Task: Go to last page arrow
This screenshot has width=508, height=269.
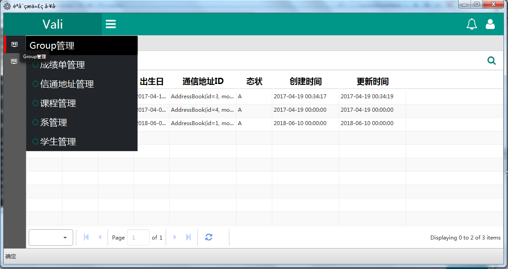Action: point(188,237)
